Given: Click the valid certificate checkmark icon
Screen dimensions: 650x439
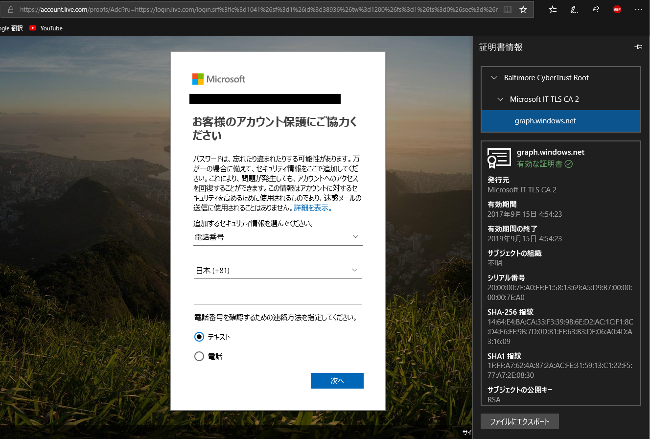Looking at the screenshot, I should click(x=569, y=164).
